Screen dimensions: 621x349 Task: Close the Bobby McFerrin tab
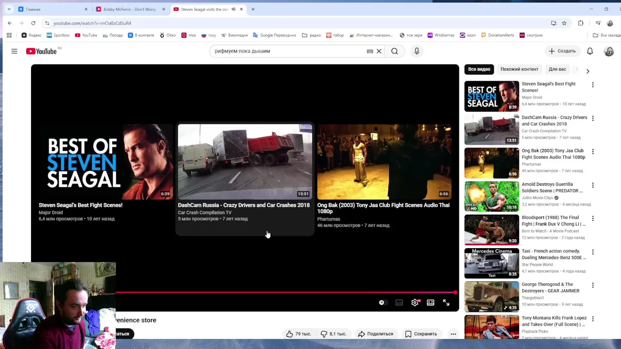pyautogui.click(x=163, y=9)
